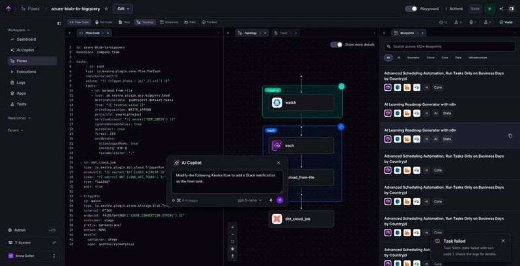Copy the highlighted AI Learning Roadmap blueprint
This screenshot has width=520, height=266.
click(510, 136)
